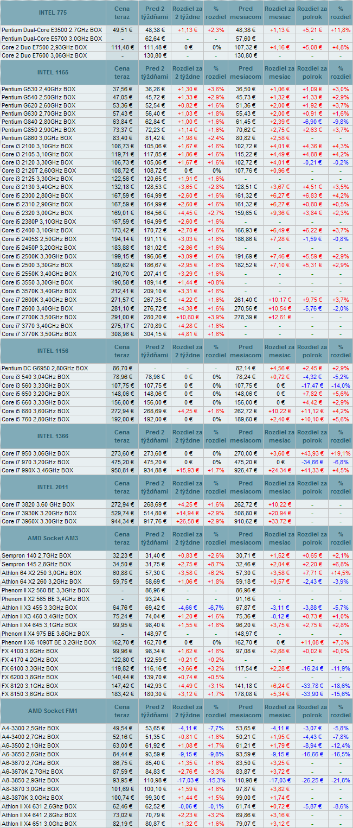The height and width of the screenshot is (828, 353).
Task: Select Athlon II X4 651 3,0Ghz BOX
Action: pyautogui.click(x=40, y=824)
